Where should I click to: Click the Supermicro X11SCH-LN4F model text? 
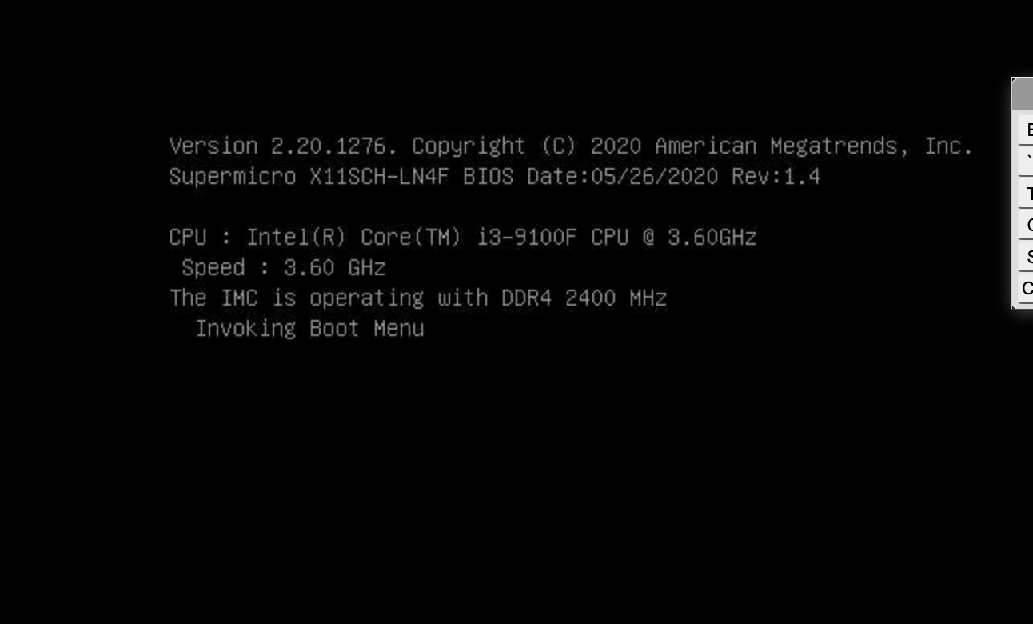pyautogui.click(x=309, y=177)
